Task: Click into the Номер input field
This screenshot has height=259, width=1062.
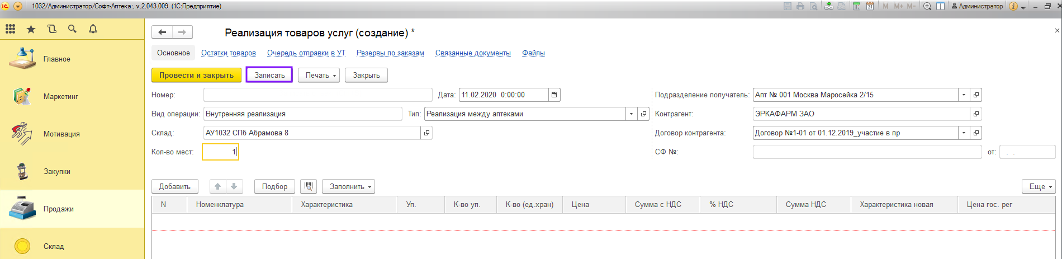Action: click(x=317, y=95)
